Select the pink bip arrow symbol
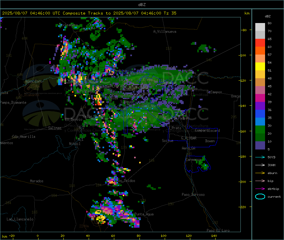Screen dimensions: 284x240 [x=260, y=181]
